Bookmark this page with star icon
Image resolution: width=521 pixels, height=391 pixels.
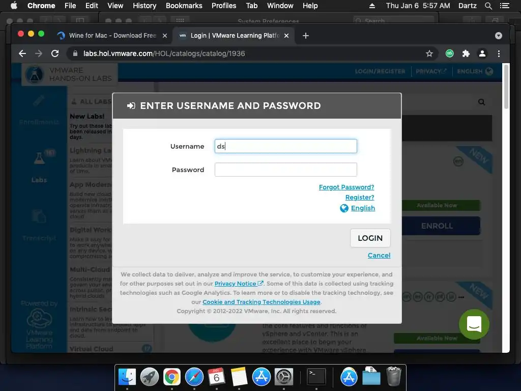tap(429, 53)
